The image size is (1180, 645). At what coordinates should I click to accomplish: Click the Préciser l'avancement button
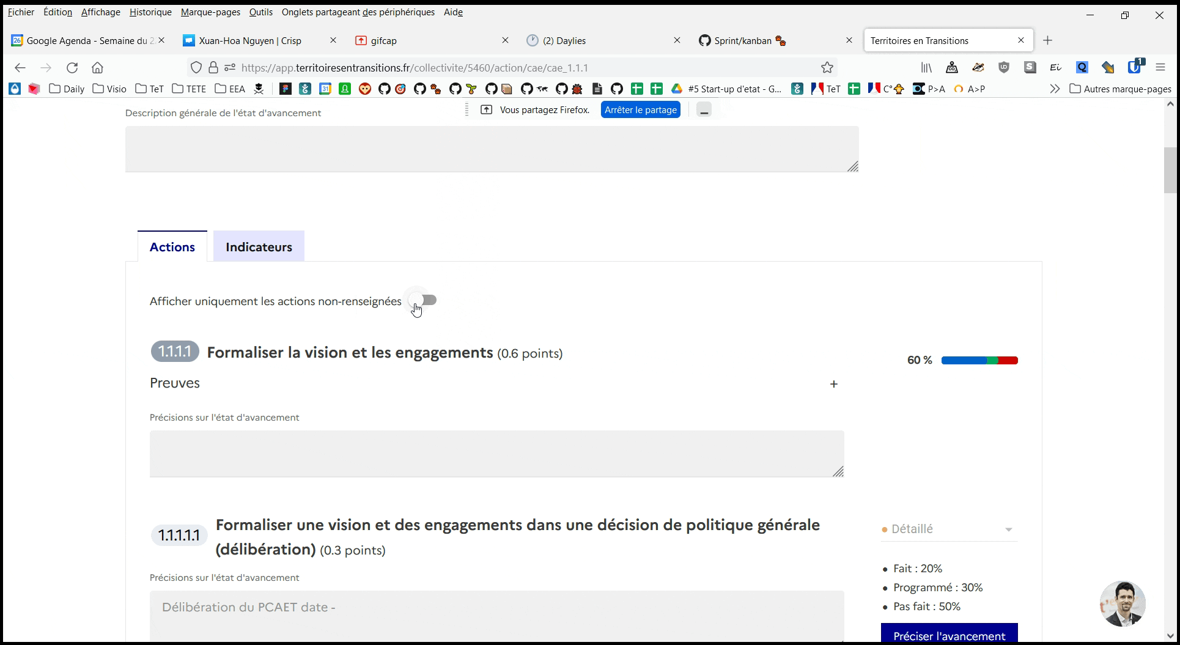point(949,636)
